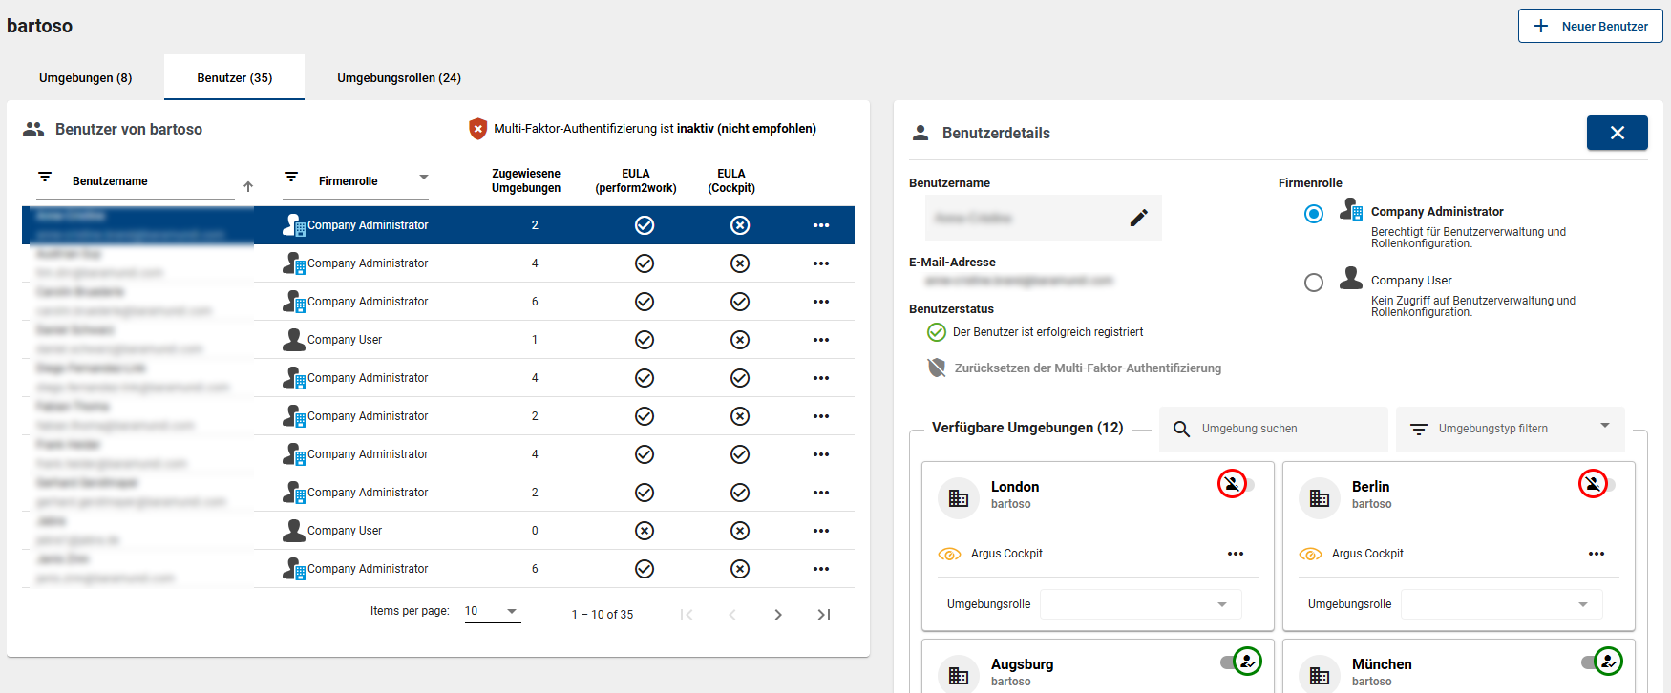Select the Company Administrator radio button

coord(1314,214)
